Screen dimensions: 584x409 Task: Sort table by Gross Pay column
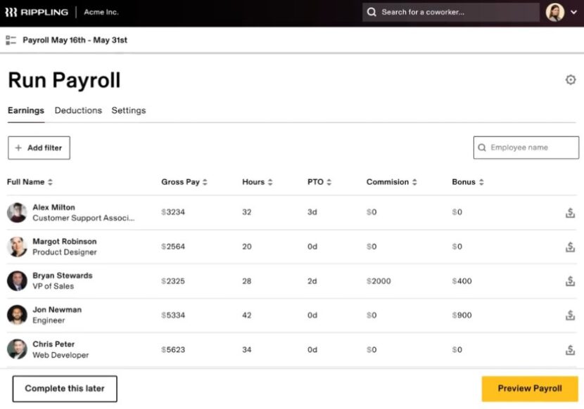coord(184,182)
